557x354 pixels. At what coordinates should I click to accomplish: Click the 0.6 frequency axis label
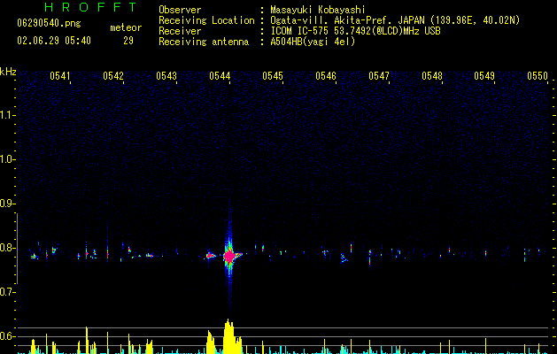(x=8, y=336)
